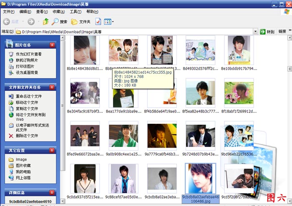Viewport: 292px width, 206px height.
Task: Select thumbnail 9c0da937d5f215ea...
Action: coord(85,178)
